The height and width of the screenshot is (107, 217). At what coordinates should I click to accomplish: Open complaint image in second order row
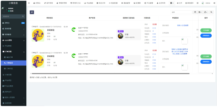click(184, 67)
